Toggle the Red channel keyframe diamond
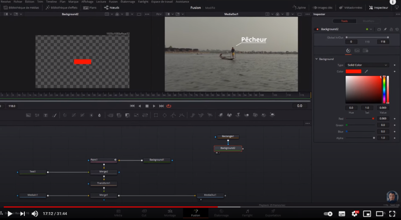 click(x=395, y=119)
